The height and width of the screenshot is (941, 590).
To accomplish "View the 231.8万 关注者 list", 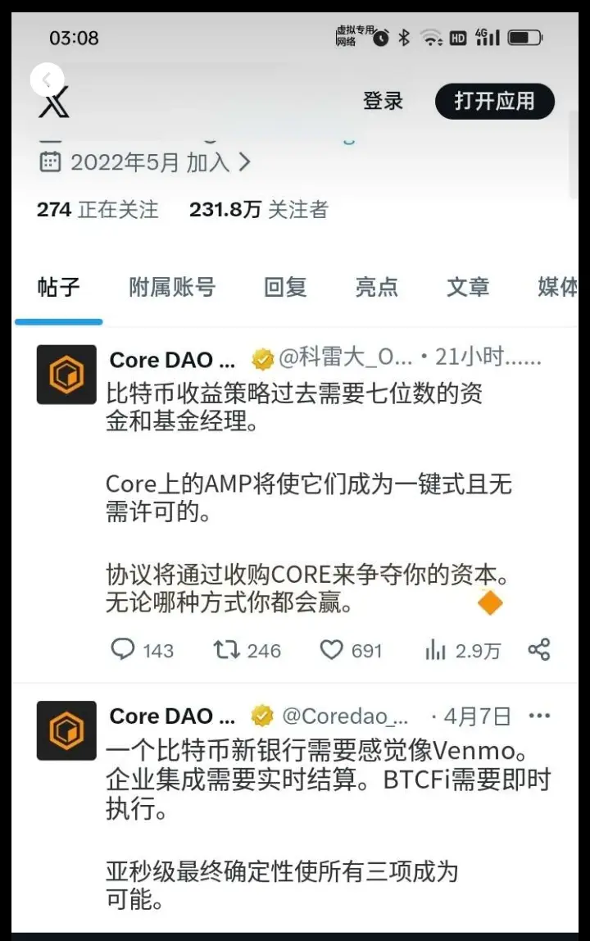I will coord(259,210).
